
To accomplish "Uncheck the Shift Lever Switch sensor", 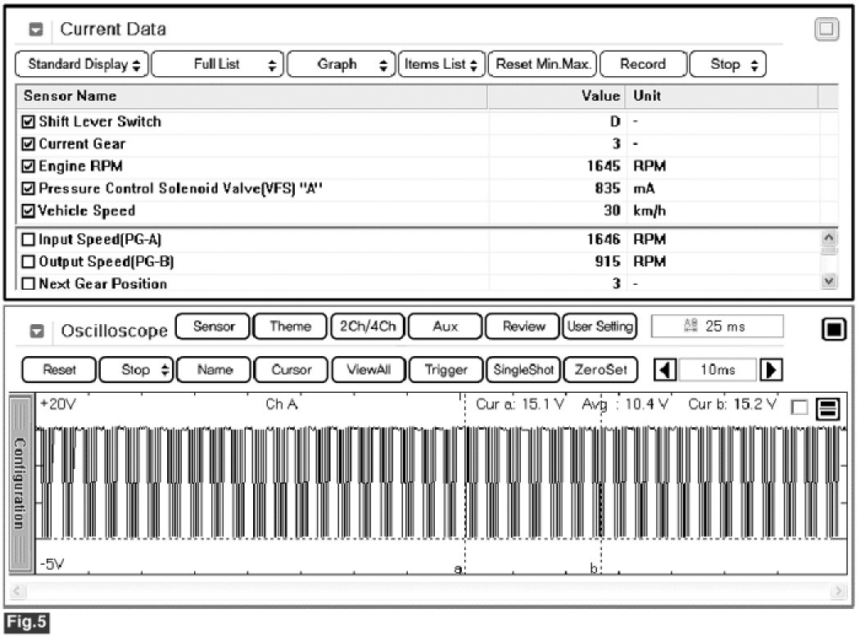I will coord(29,122).
